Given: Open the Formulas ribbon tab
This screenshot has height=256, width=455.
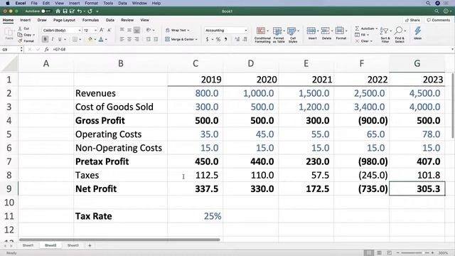Looking at the screenshot, I should (90, 20).
